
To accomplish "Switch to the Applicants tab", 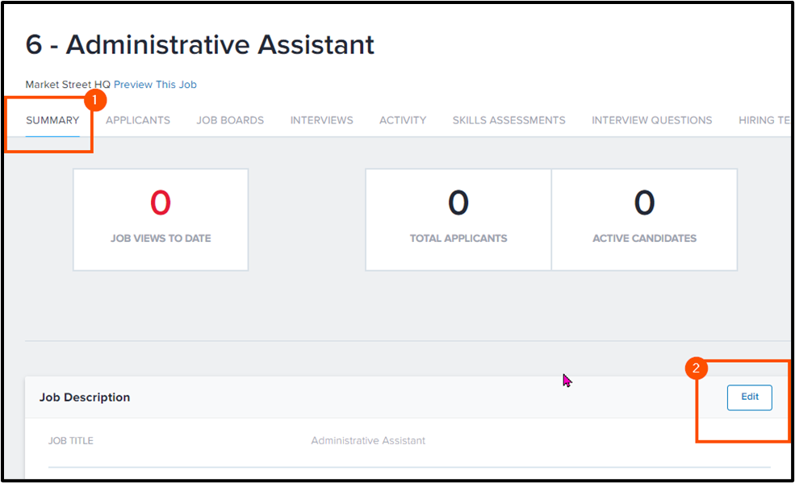I will 138,120.
